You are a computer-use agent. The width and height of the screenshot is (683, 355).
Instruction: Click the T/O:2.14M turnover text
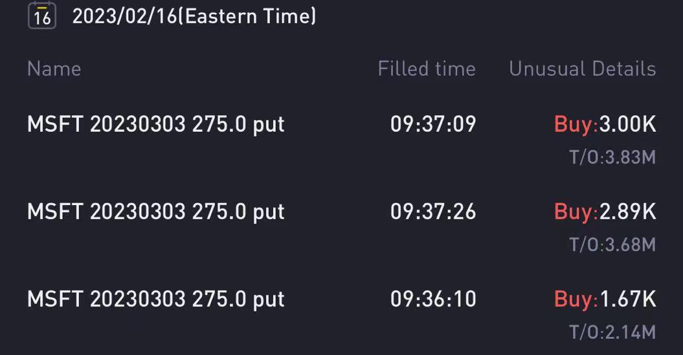click(x=612, y=332)
